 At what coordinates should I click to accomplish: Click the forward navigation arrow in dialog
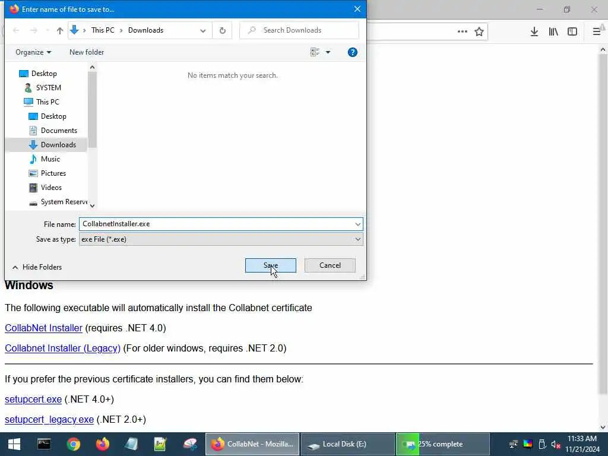(34, 30)
